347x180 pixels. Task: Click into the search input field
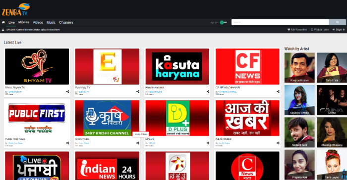[x=280, y=22]
